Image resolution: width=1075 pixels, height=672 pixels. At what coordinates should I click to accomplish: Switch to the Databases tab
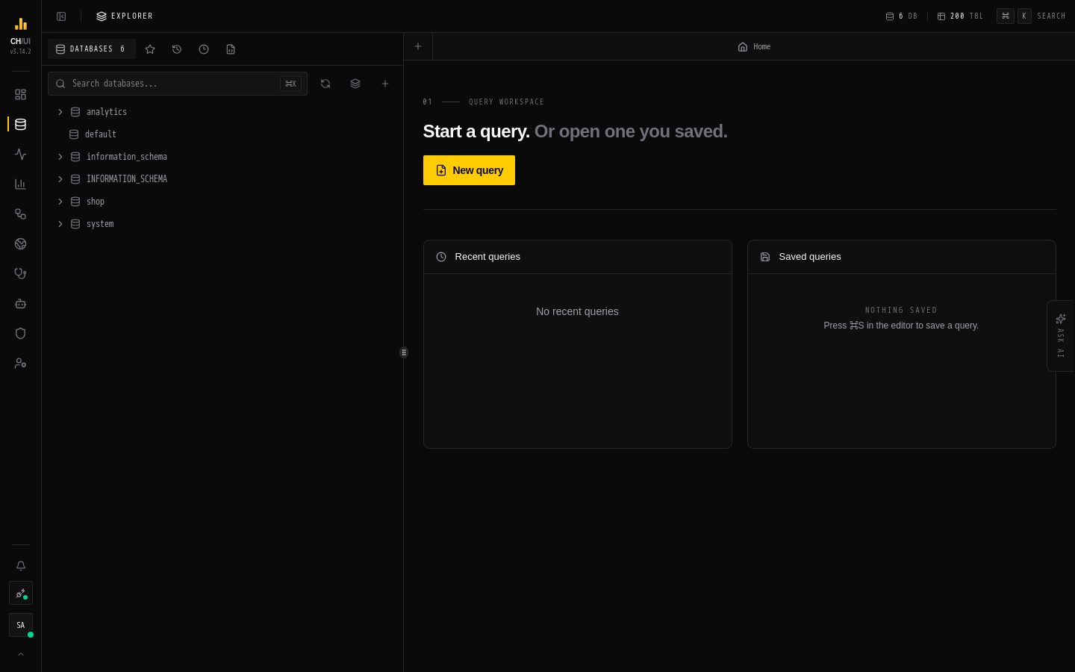coord(91,49)
